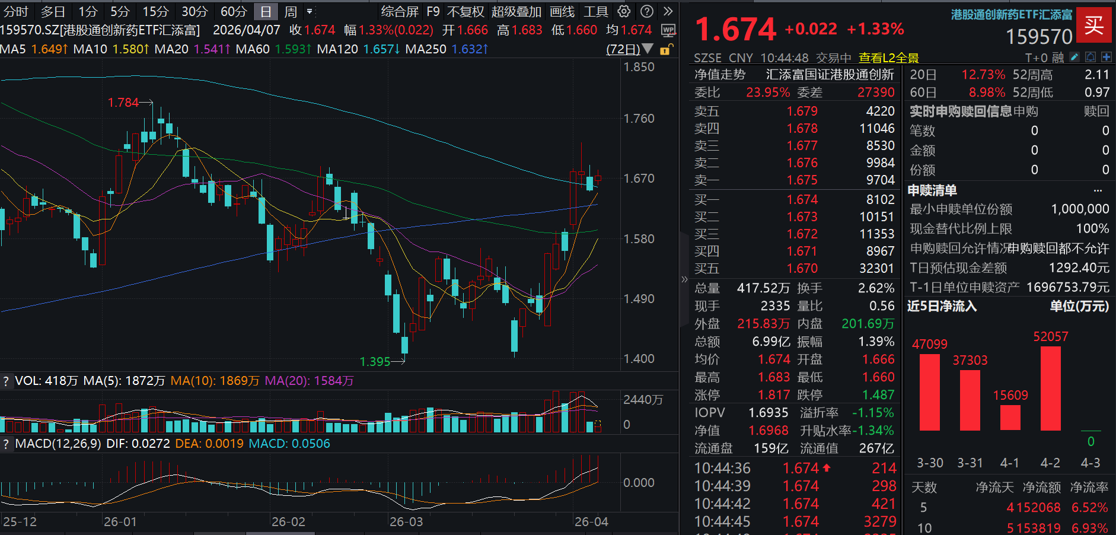
Task: Click the VOL indicator question mark icon
Action: point(7,381)
